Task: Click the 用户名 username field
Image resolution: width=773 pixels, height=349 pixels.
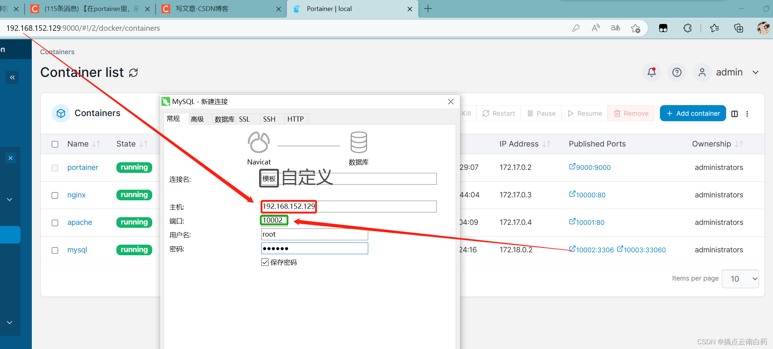Action: point(314,234)
